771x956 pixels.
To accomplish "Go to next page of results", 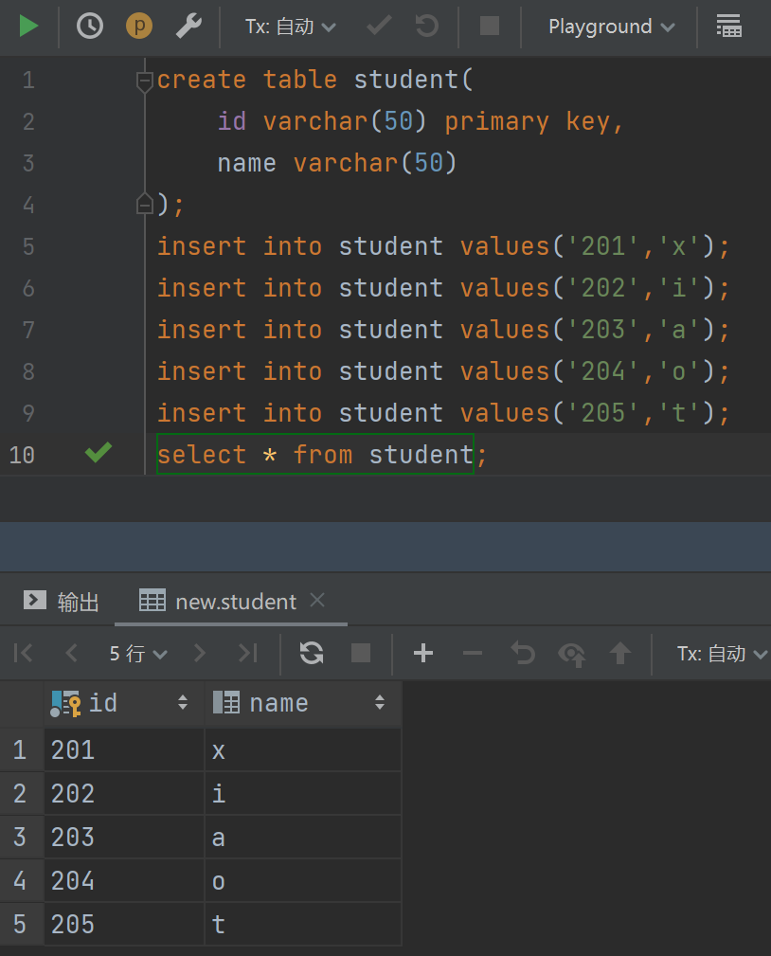I will [x=199, y=654].
